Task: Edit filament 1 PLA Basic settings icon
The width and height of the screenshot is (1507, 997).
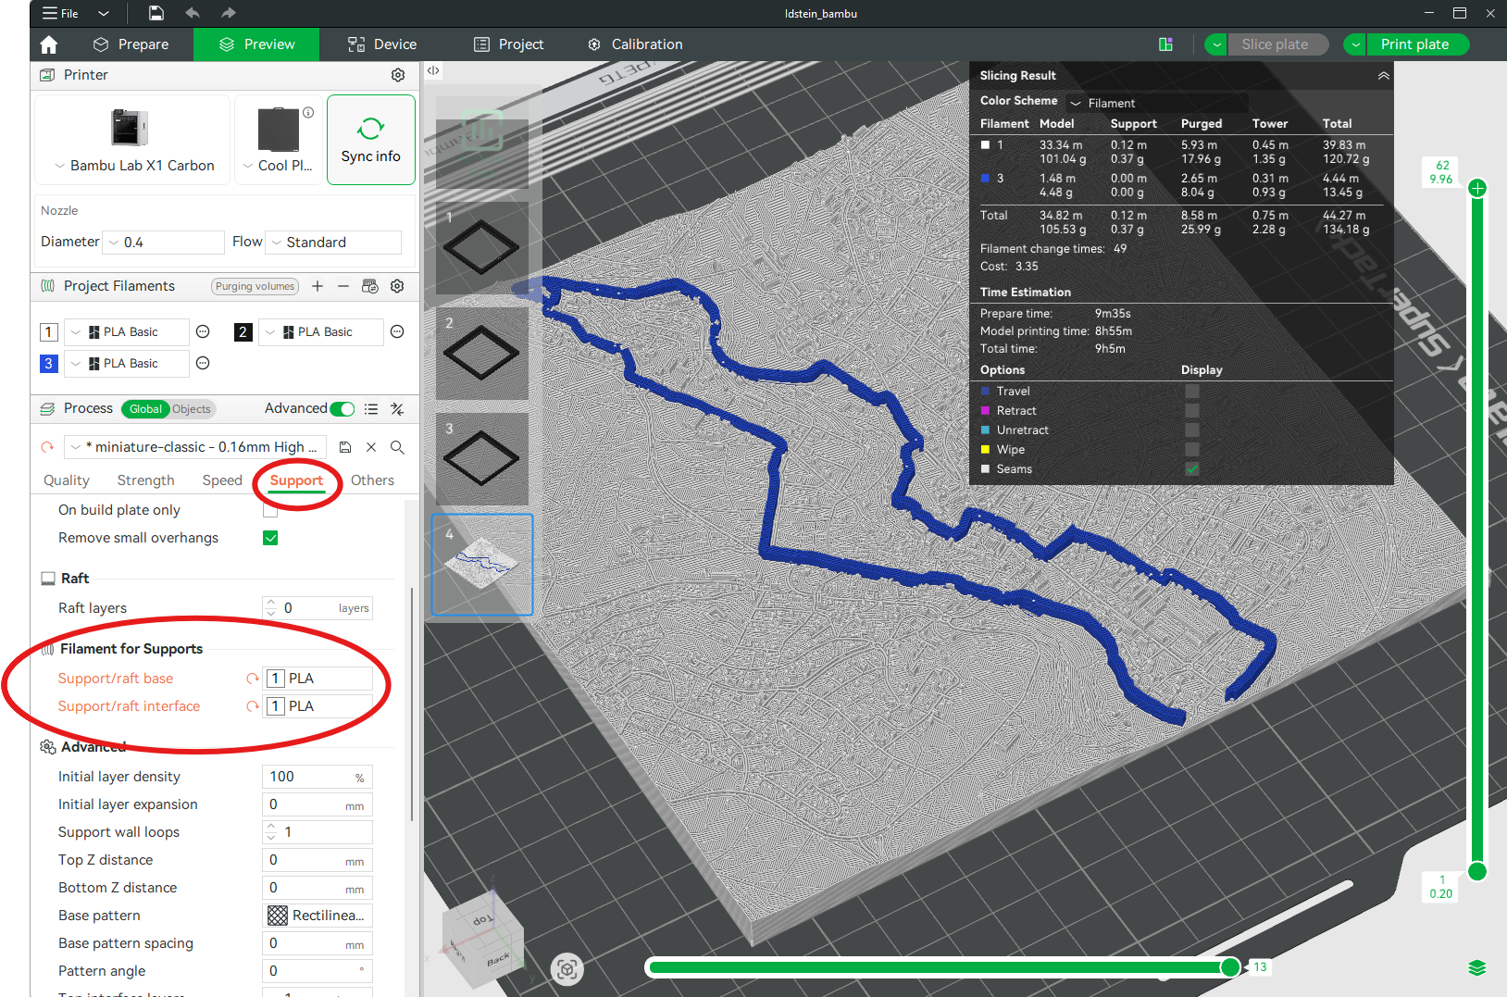Action: point(203,331)
